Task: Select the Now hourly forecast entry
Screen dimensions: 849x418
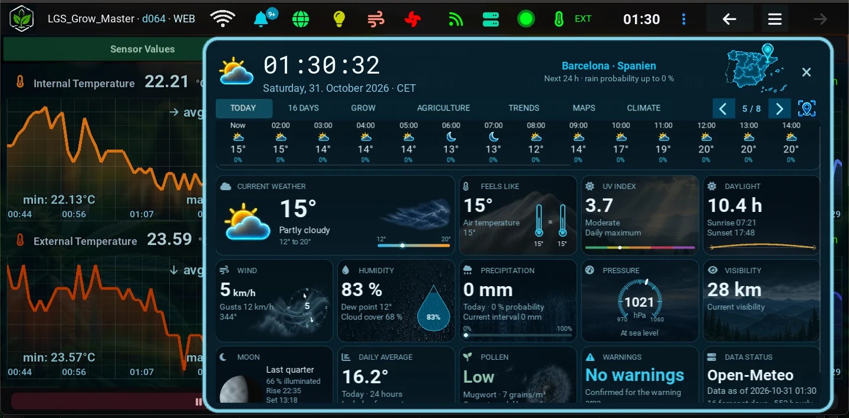Action: tap(238, 143)
